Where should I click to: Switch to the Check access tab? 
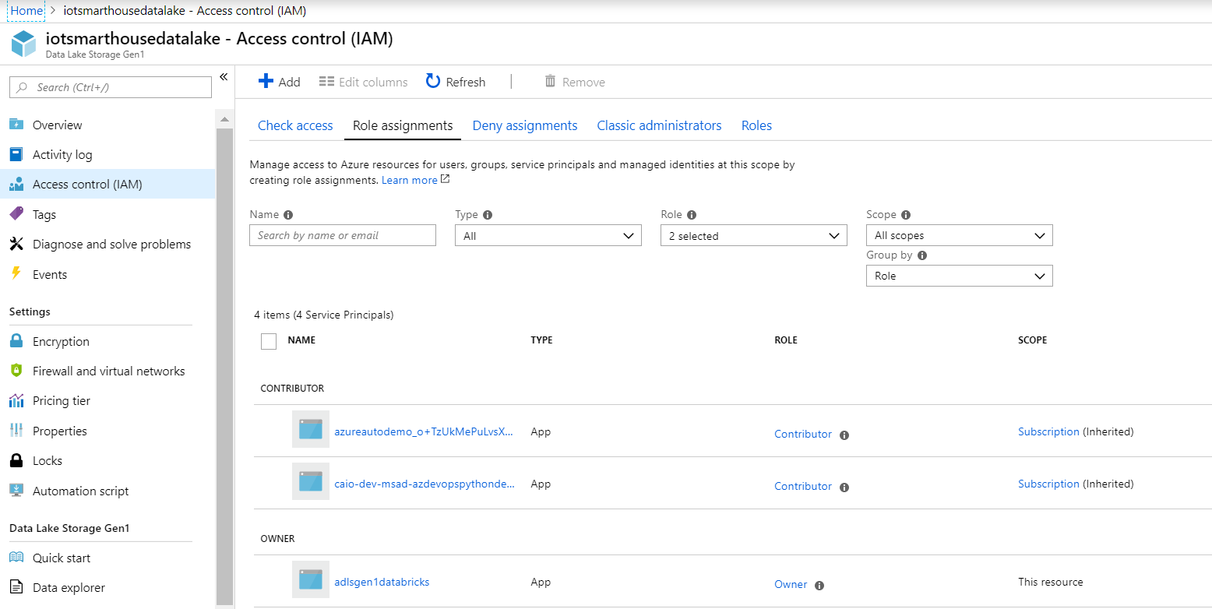pos(294,125)
